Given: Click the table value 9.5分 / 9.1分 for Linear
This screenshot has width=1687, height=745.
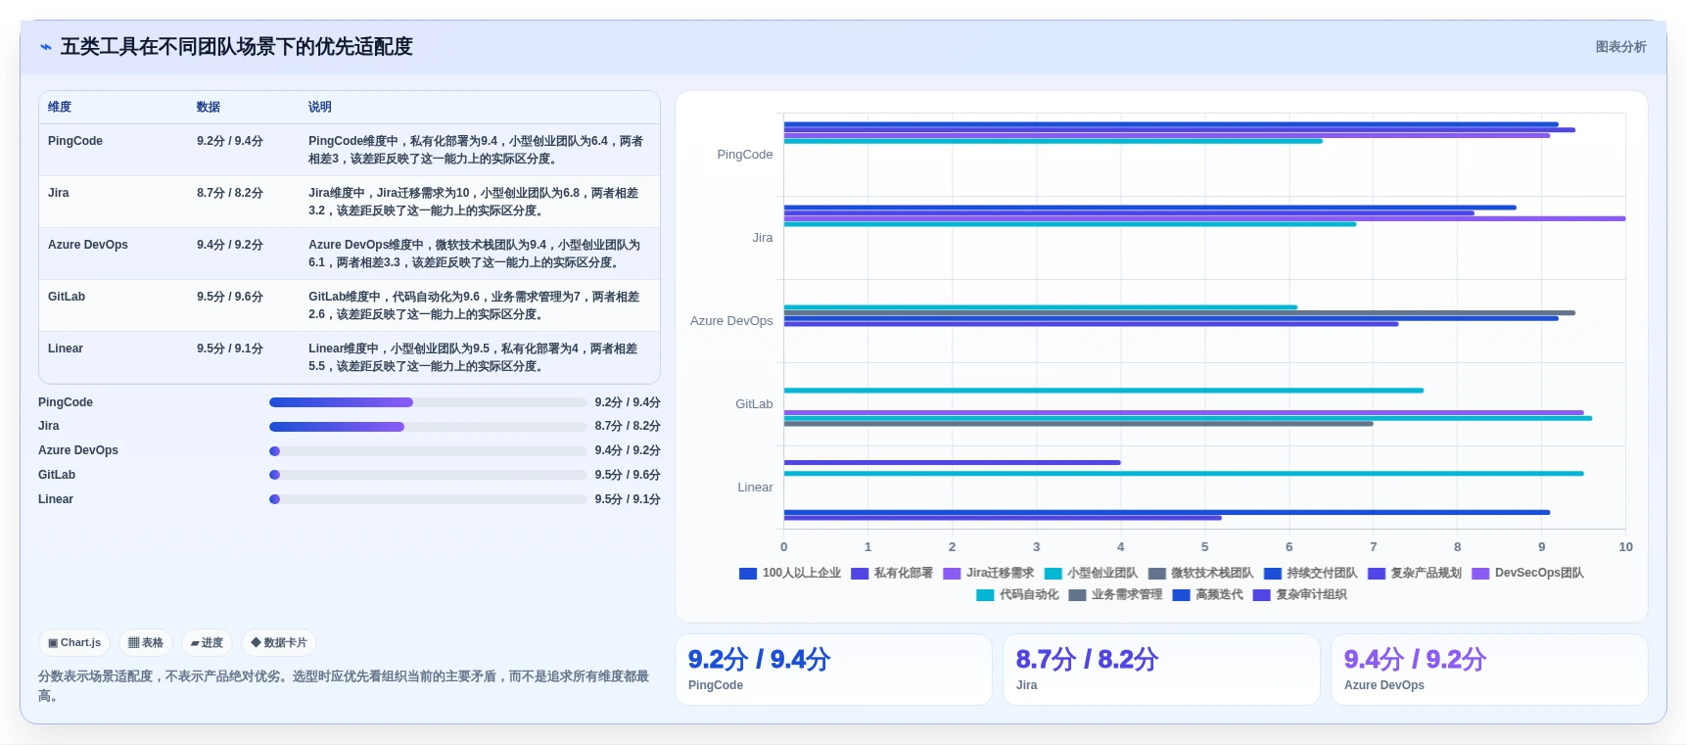Looking at the screenshot, I should (x=230, y=349).
